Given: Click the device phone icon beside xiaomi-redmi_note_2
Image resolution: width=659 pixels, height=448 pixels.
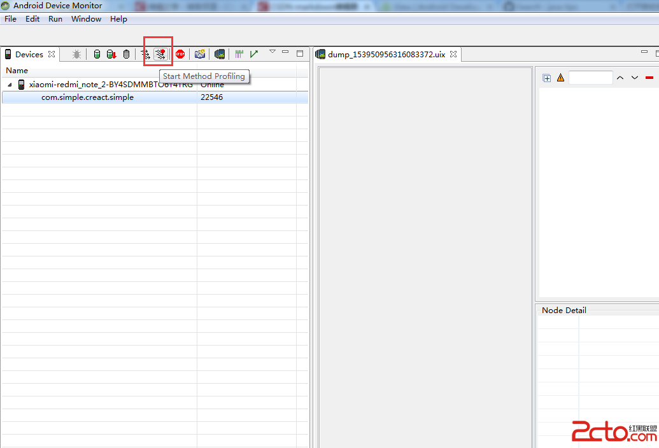Looking at the screenshot, I should [x=21, y=85].
